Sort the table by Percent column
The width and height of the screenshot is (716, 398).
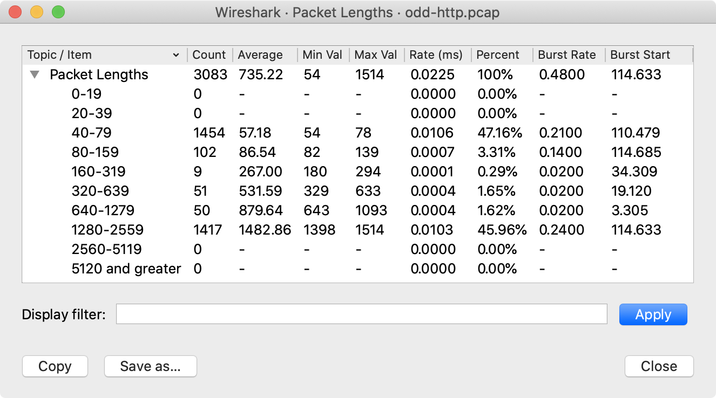pos(497,54)
